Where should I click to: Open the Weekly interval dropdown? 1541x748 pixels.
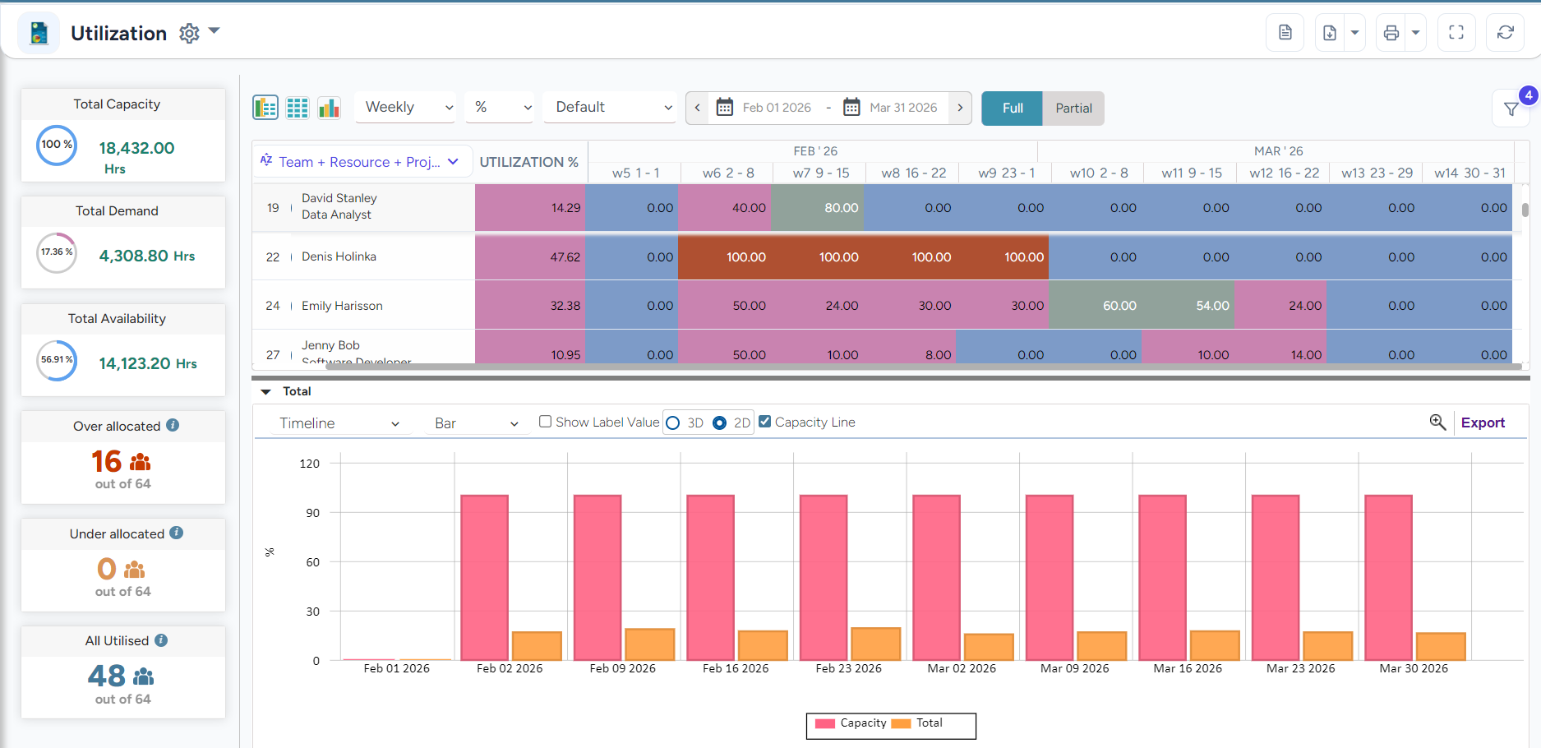(404, 107)
